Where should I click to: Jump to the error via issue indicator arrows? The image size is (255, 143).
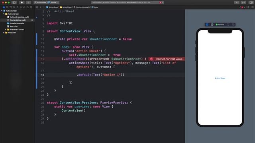click(242, 7)
